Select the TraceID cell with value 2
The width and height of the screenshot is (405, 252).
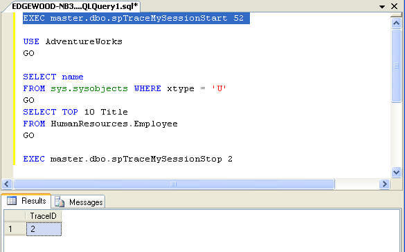point(44,229)
